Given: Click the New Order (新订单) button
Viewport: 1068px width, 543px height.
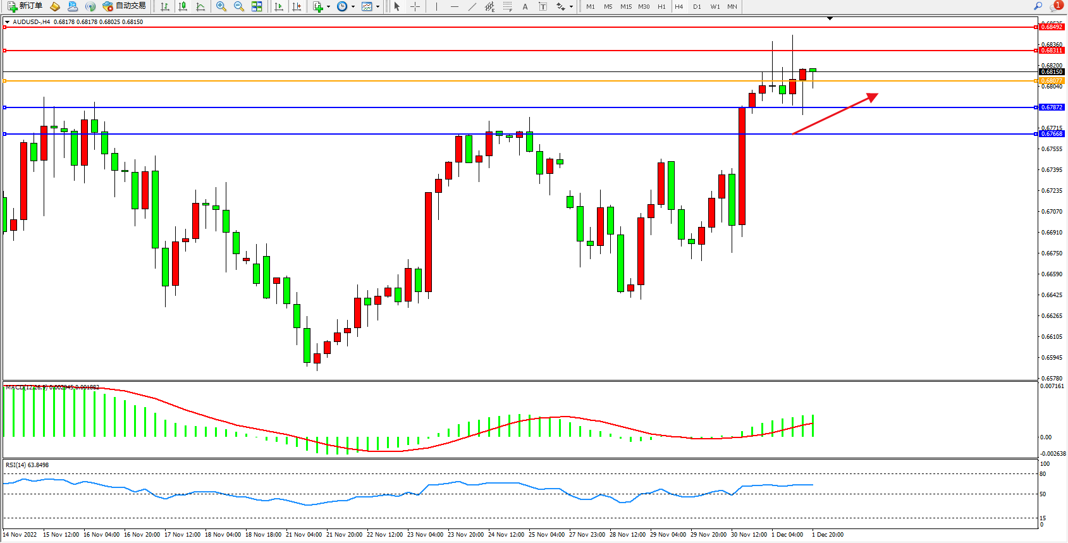Looking at the screenshot, I should (25, 6).
